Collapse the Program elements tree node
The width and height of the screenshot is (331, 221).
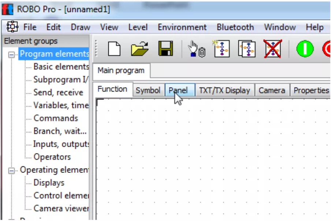[12, 55]
